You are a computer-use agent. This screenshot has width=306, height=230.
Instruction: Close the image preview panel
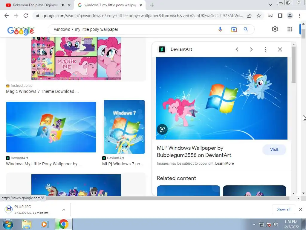[280, 49]
